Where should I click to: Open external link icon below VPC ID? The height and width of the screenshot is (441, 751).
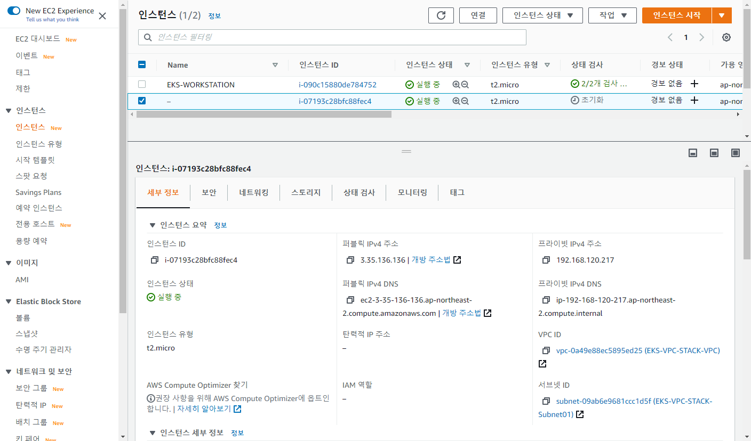(x=542, y=364)
